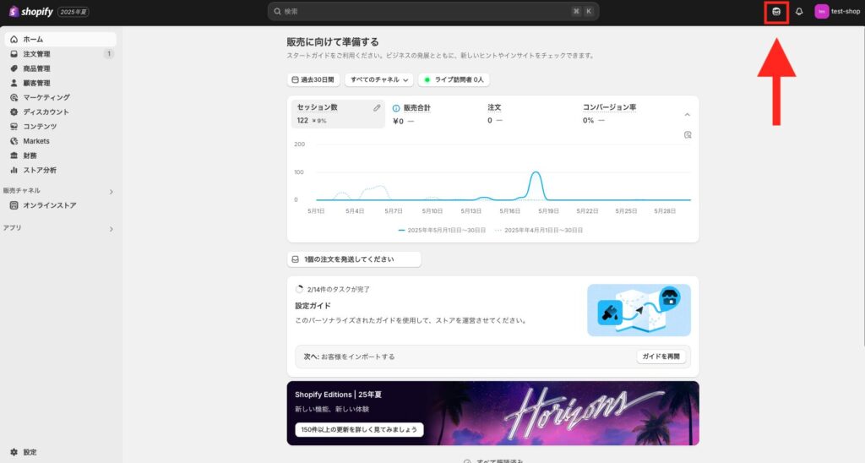Open 商品管理 in the sidebar

coord(60,68)
